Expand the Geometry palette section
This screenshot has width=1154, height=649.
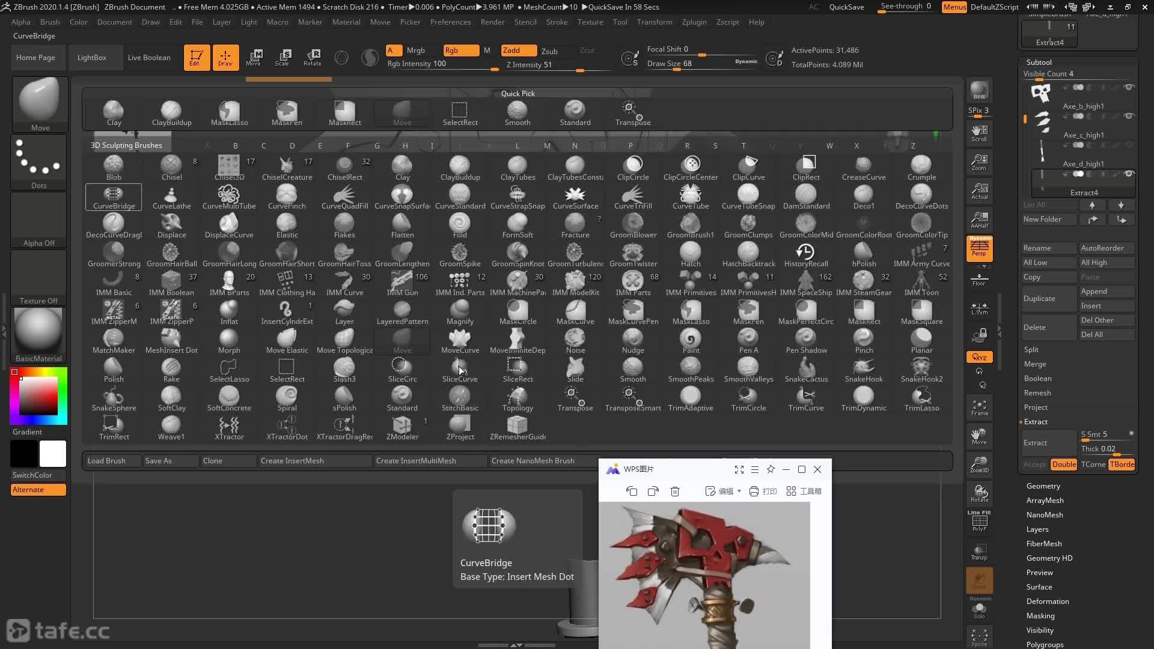click(x=1043, y=486)
